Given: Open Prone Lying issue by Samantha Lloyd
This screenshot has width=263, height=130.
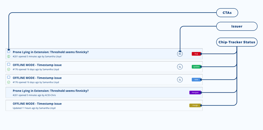Looking at the screenshot, I should [51, 52].
